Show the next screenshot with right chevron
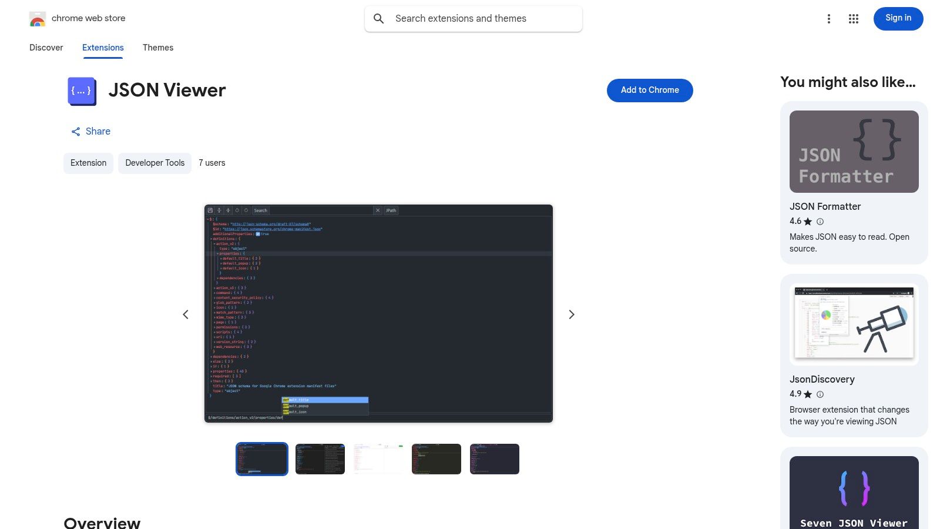The image size is (940, 529). (571, 314)
